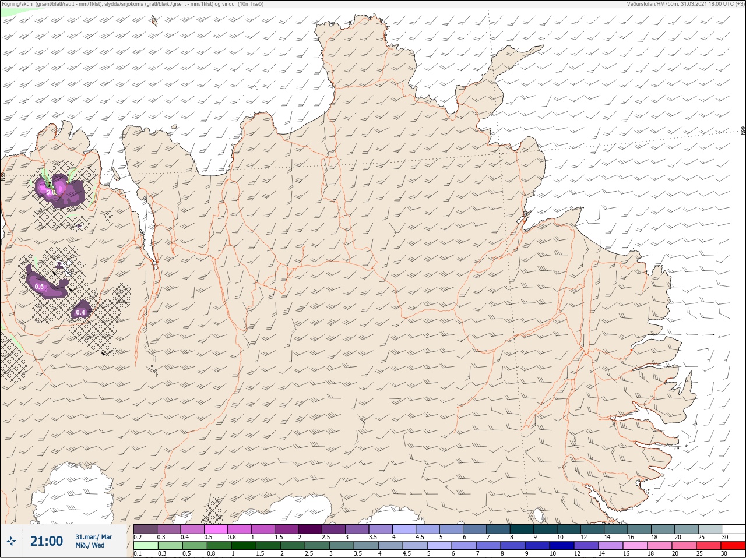Click the 0.4 precipitation label on the map
Viewport: 746px width, 558px height.
tap(80, 313)
